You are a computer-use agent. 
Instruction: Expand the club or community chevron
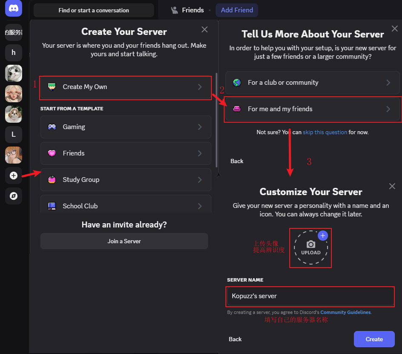coord(388,83)
